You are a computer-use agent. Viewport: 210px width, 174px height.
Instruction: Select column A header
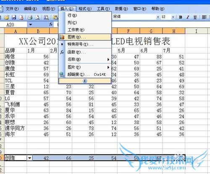[16, 31]
